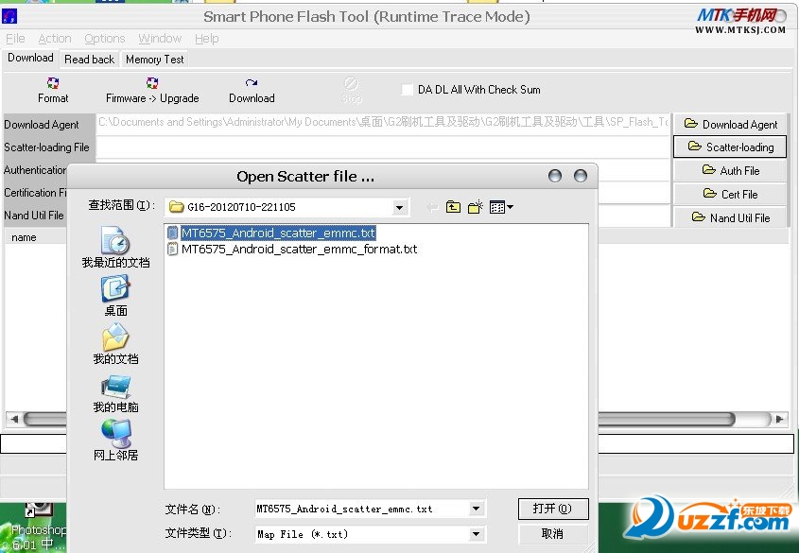Switch to the Memory Test tab
The height and width of the screenshot is (553, 799).
[154, 59]
